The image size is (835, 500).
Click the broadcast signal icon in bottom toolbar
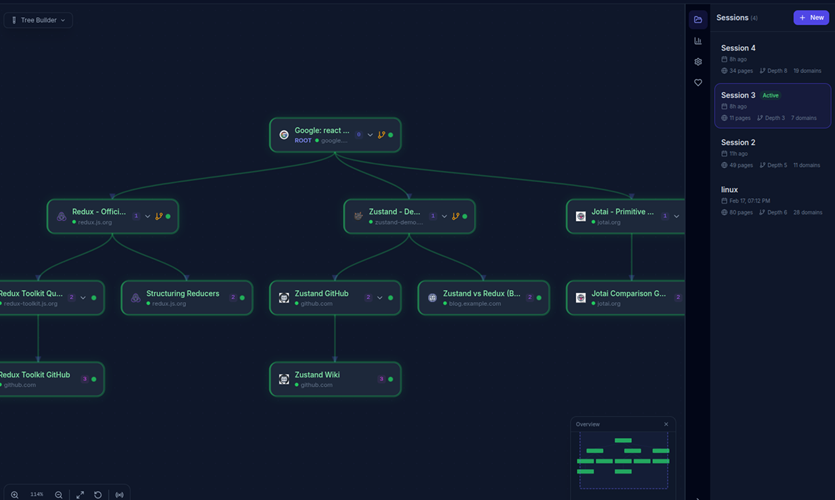click(x=120, y=494)
